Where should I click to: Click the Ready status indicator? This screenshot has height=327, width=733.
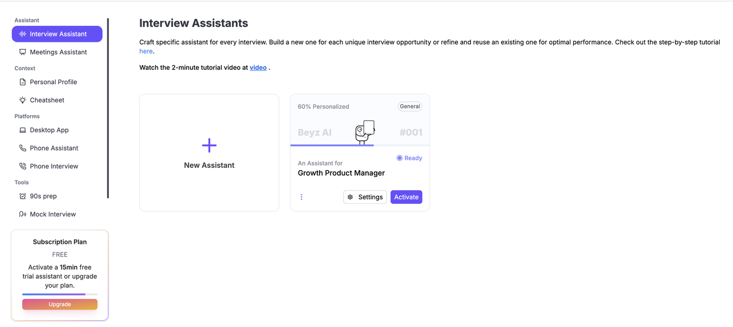409,158
